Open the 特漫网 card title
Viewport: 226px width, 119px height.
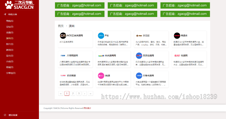184,55
